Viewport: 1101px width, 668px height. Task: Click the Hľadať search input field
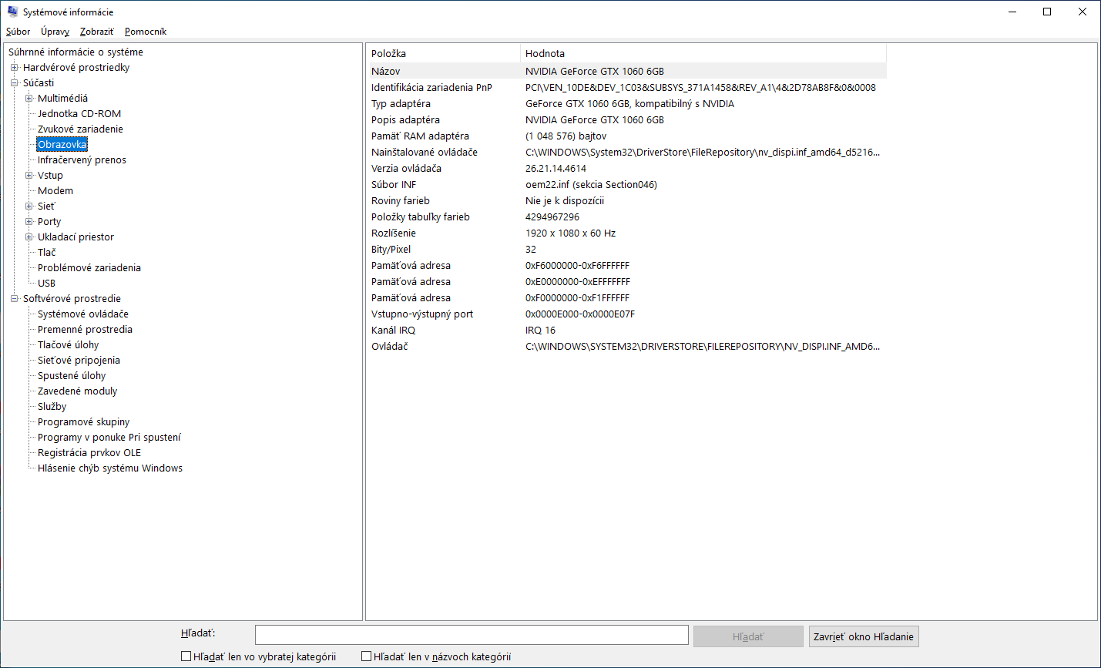coord(472,635)
